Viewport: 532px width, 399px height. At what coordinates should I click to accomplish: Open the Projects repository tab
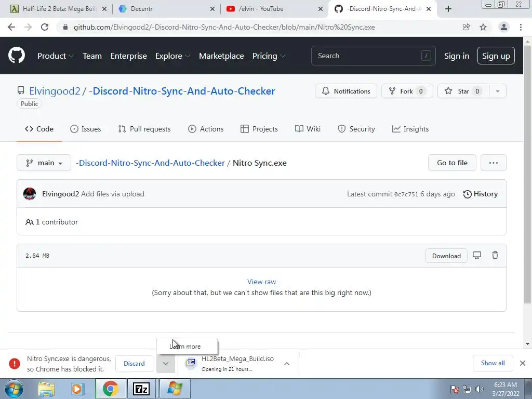[x=259, y=129]
